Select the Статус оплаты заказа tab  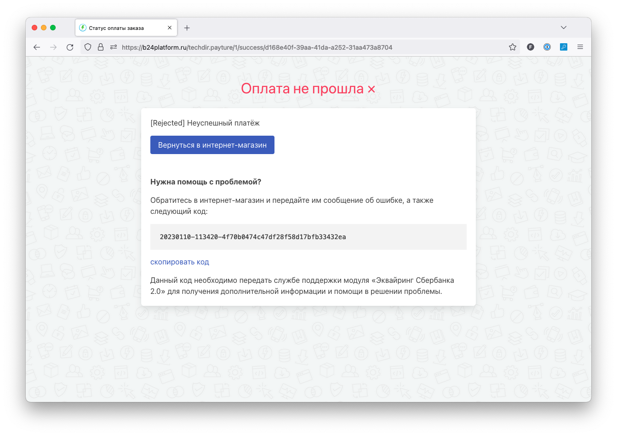pos(126,28)
